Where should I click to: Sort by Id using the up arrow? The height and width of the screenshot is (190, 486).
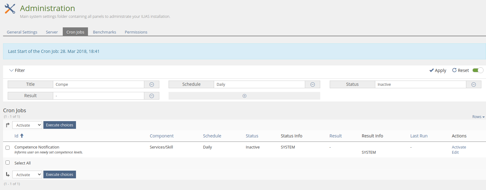tap(22, 136)
